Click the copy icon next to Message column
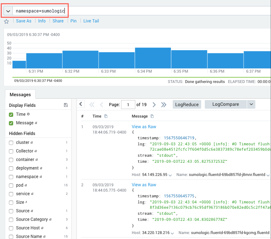The image size is (271, 239). point(152,116)
